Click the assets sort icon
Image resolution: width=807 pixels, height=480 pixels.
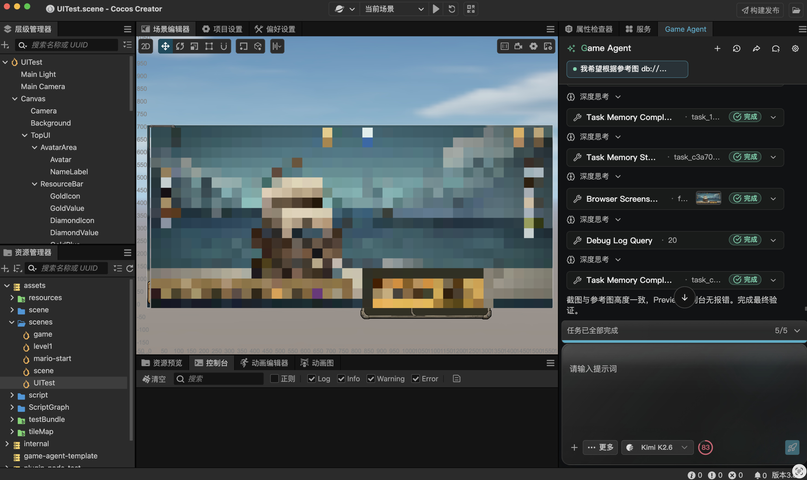(x=17, y=268)
